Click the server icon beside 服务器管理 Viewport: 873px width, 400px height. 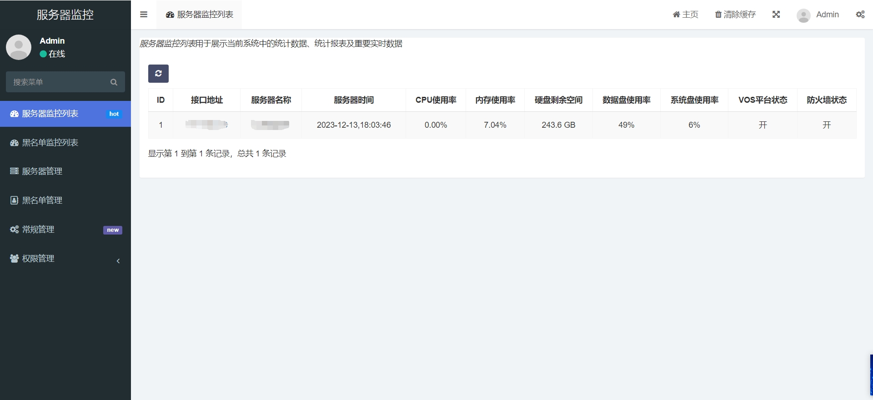(x=15, y=171)
